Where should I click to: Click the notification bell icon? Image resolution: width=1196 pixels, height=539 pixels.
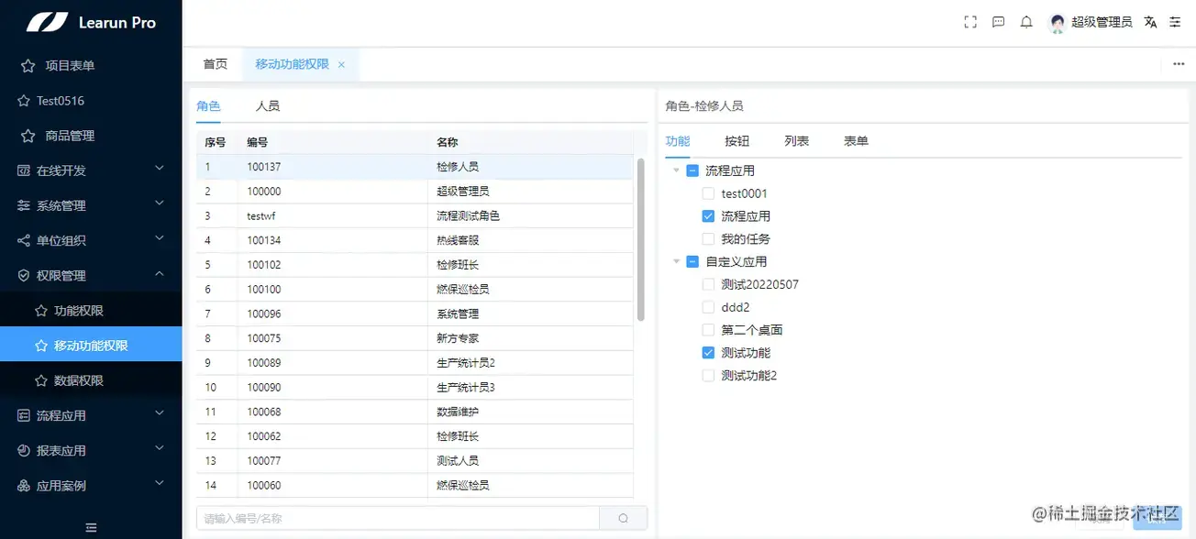(x=1025, y=21)
